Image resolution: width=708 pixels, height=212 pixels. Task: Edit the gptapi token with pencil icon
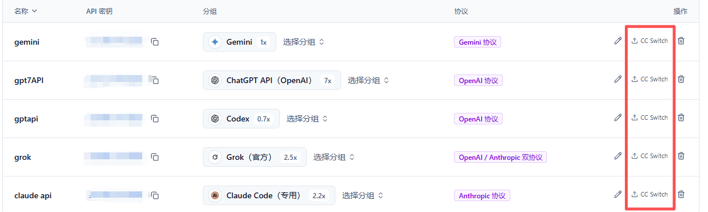coord(617,117)
